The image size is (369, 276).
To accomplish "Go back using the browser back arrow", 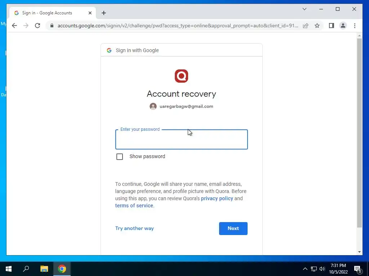I will (x=14, y=26).
